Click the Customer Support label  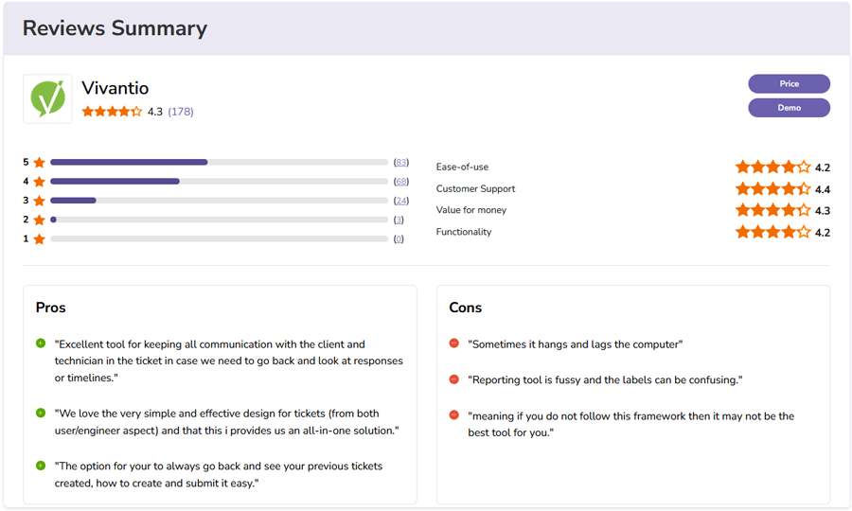(x=475, y=188)
